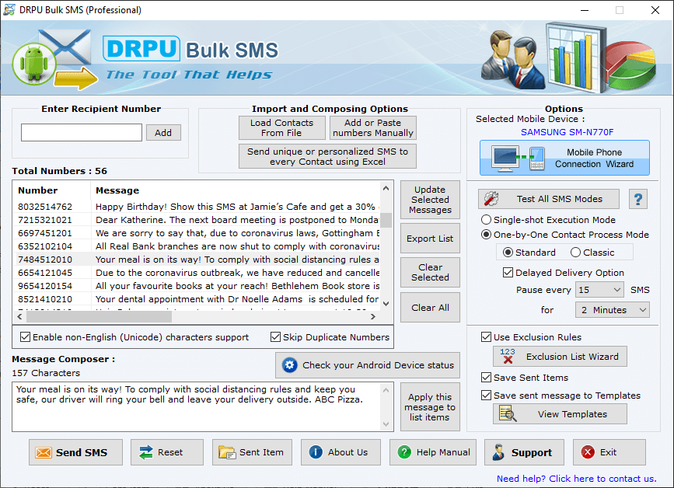Open the 'Need help? Click here to contact us' link
The width and height of the screenshot is (674, 488).
point(576,479)
